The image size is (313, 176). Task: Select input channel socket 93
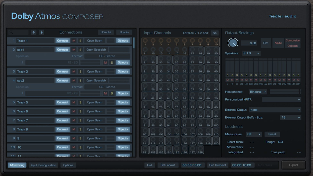(161, 122)
